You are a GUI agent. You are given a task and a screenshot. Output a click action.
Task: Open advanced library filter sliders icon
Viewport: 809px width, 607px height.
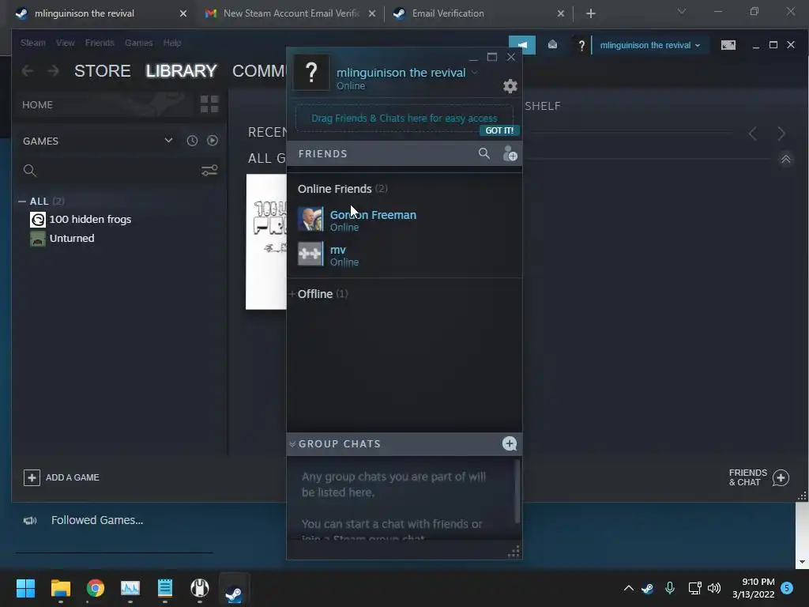(x=209, y=171)
